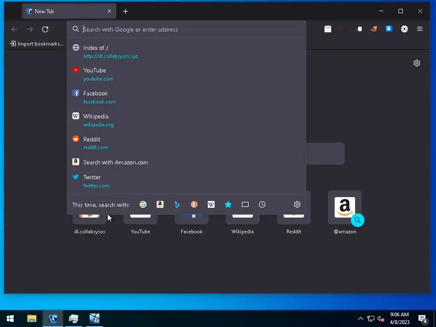This screenshot has height=327, width=436.
Task: Search this time with Amazon icon
Action: point(160,204)
